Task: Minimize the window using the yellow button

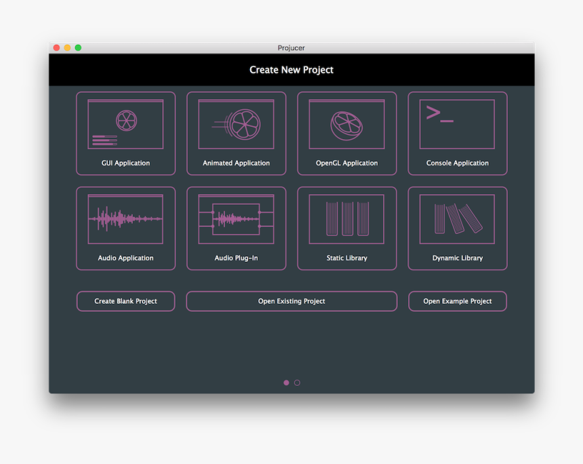Action: pos(67,47)
